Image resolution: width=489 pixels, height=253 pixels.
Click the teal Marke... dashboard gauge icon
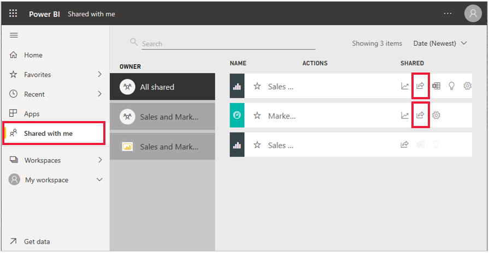pyautogui.click(x=237, y=116)
